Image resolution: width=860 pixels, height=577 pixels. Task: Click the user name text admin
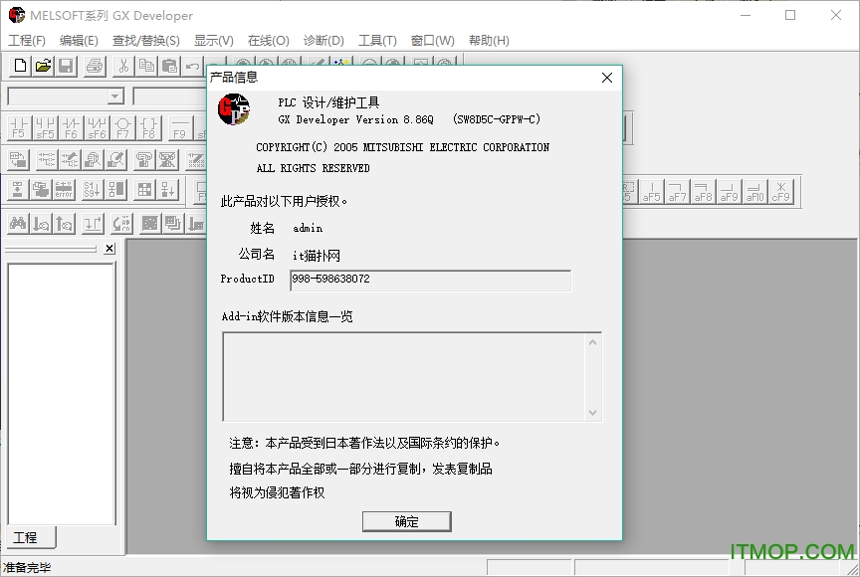[x=308, y=228]
